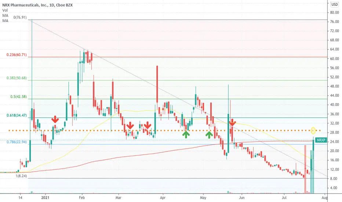Click the May label on time axis
This screenshot has height=202, width=342.
point(203,198)
